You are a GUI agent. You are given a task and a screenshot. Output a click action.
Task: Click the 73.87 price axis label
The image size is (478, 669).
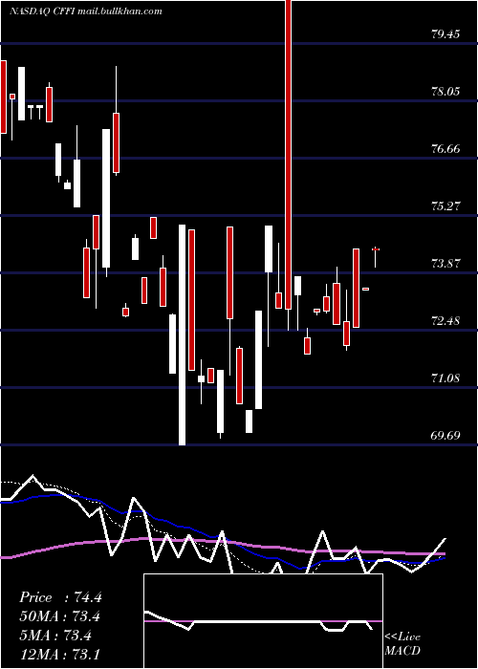pos(445,263)
